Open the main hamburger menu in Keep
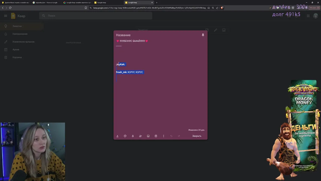 click(6, 16)
